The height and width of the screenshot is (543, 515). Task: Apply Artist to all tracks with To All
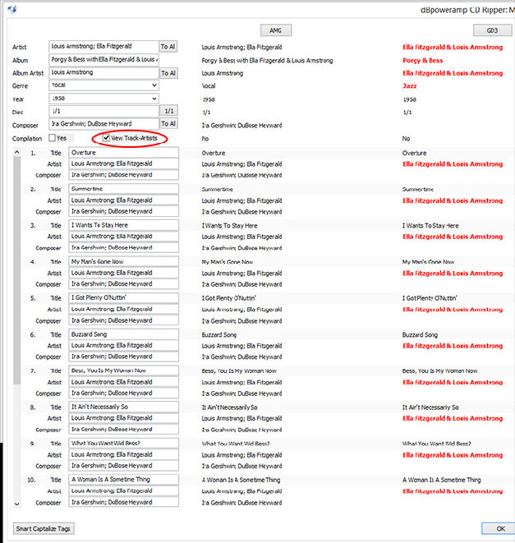tap(168, 46)
